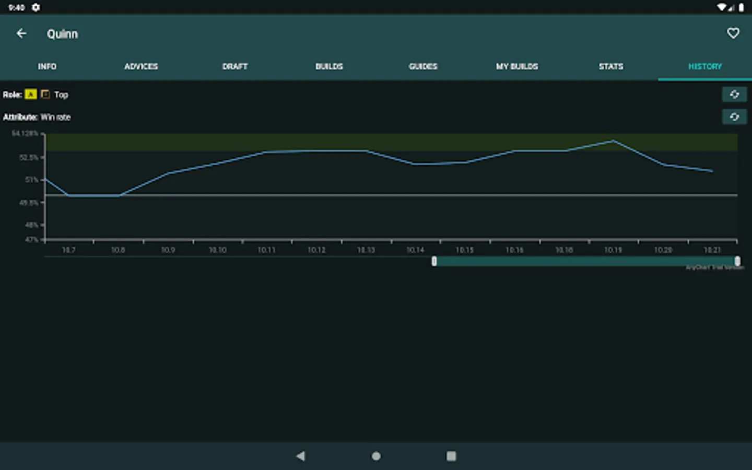Click the right handle of chart range scroller
752x470 pixels.
737,261
